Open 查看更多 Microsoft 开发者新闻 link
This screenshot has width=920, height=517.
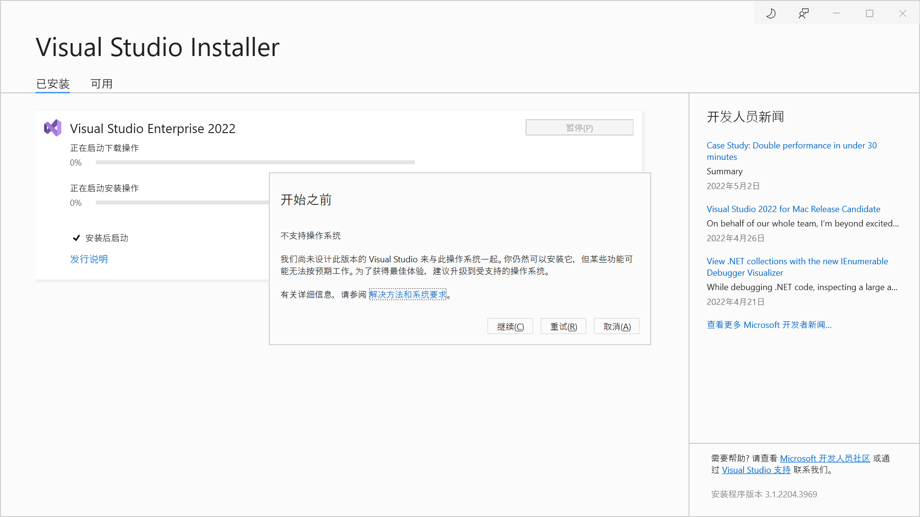click(769, 325)
